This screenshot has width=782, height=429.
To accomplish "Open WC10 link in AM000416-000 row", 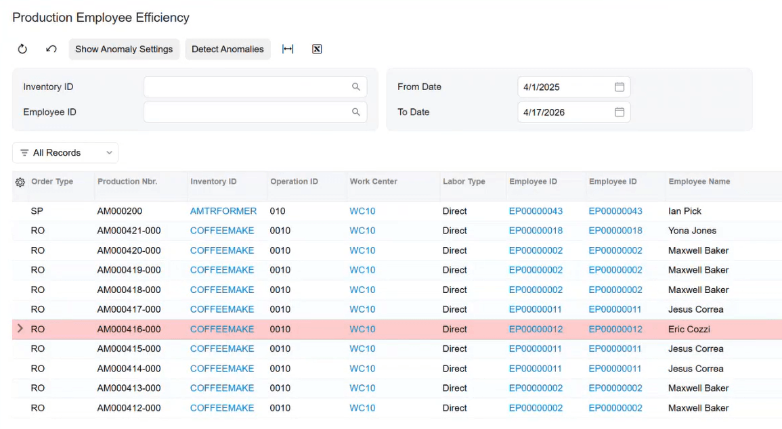I will pyautogui.click(x=363, y=330).
